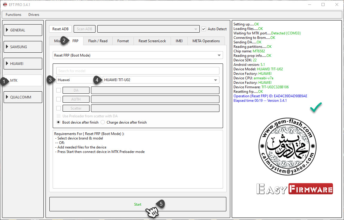The width and height of the screenshot is (344, 220).
Task: Open the MTK section
Action: (x=23, y=80)
